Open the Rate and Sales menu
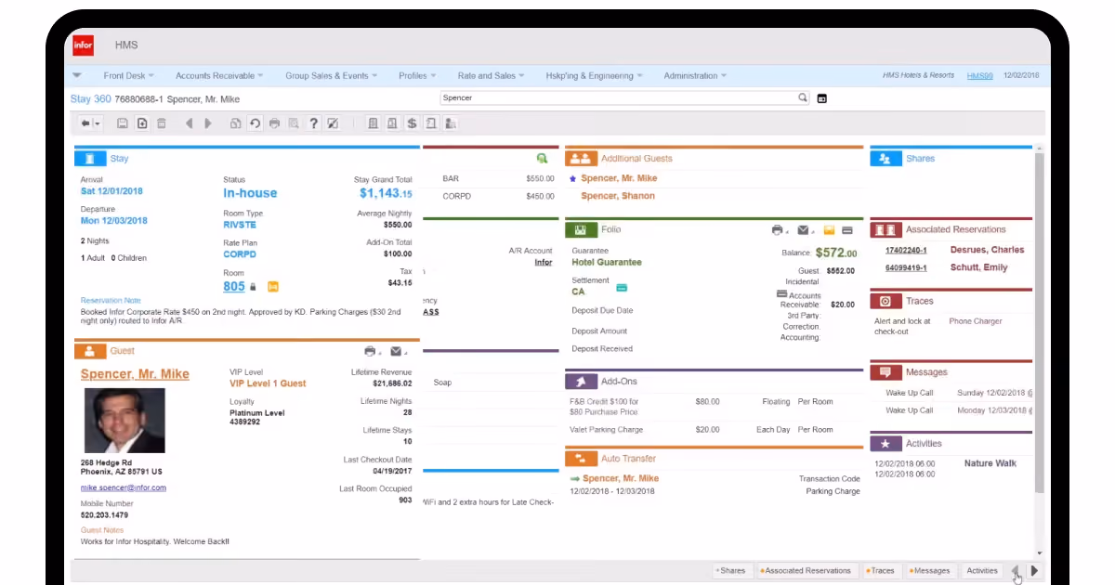 (x=492, y=76)
